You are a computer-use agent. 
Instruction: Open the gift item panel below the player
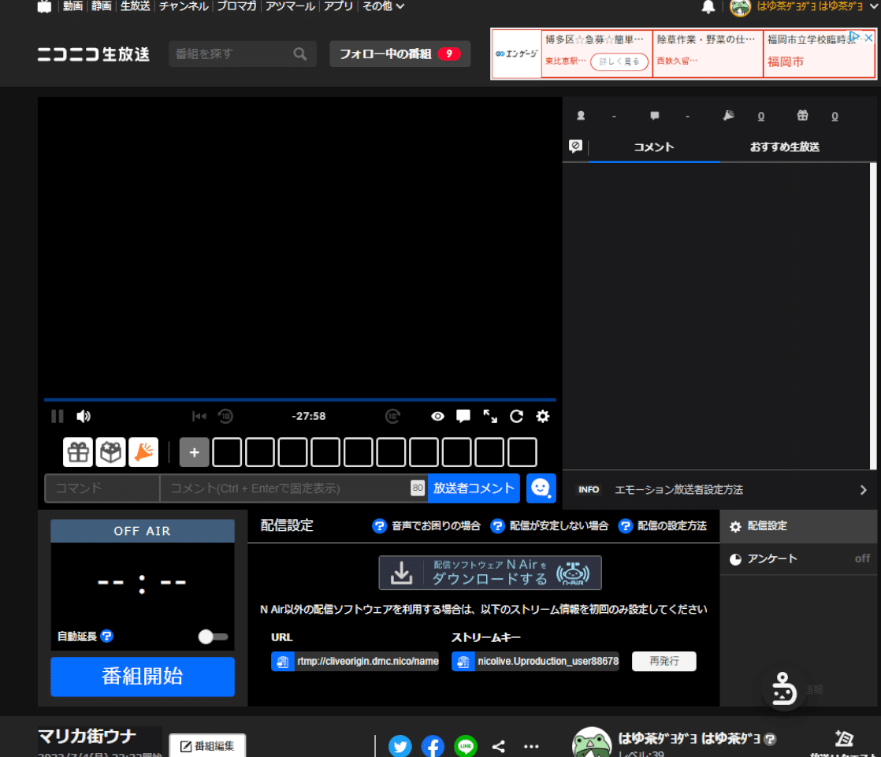pyautogui.click(x=77, y=451)
